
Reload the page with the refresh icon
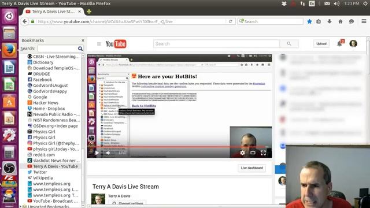231,21
